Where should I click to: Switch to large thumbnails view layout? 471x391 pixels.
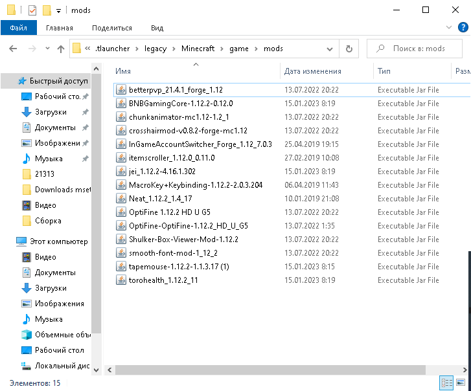coord(461,383)
